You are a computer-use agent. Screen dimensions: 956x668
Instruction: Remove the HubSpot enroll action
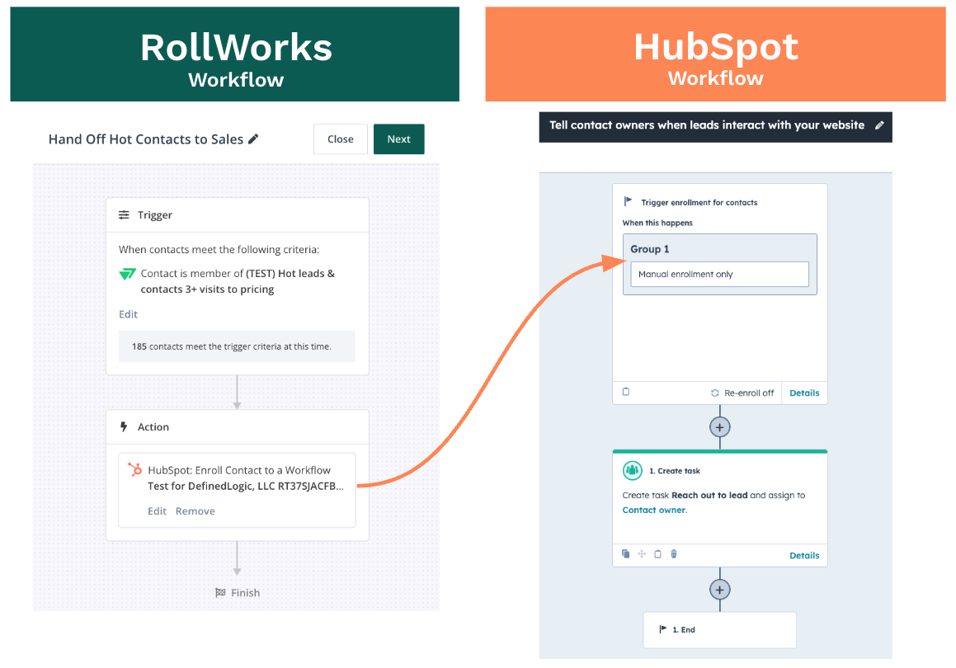(x=195, y=510)
